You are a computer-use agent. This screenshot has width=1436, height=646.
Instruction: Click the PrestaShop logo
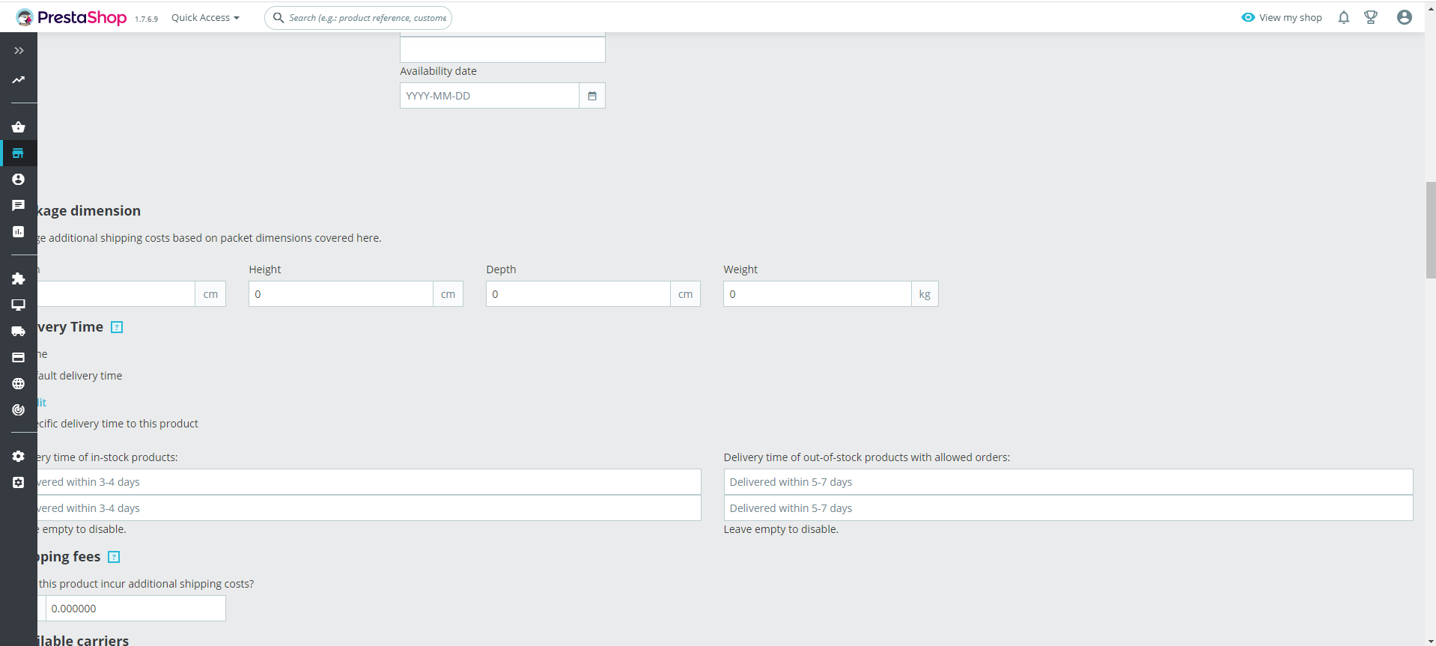point(71,17)
